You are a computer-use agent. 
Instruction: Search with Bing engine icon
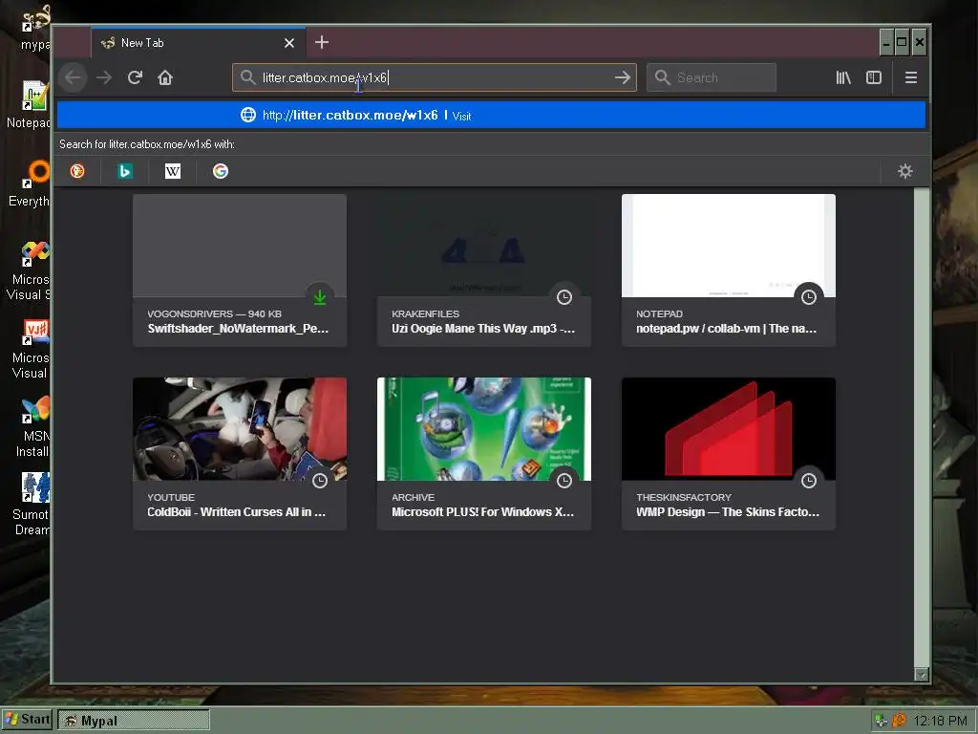[125, 171]
